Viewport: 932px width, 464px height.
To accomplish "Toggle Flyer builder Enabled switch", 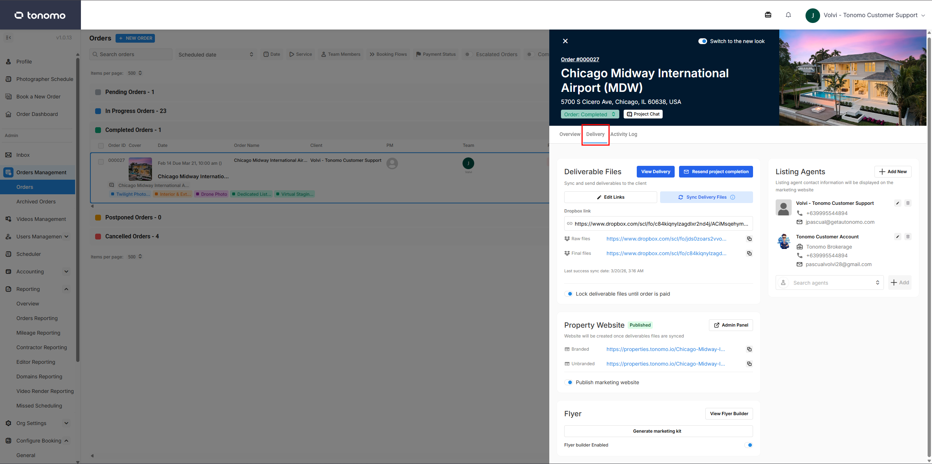I will tap(749, 445).
